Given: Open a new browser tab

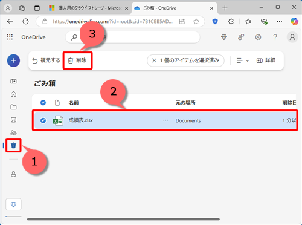Looking at the screenshot, I should (225, 8).
